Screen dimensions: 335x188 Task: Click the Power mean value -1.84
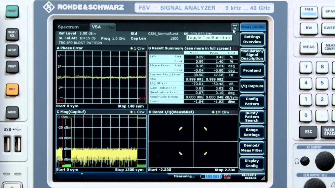coord(199,101)
